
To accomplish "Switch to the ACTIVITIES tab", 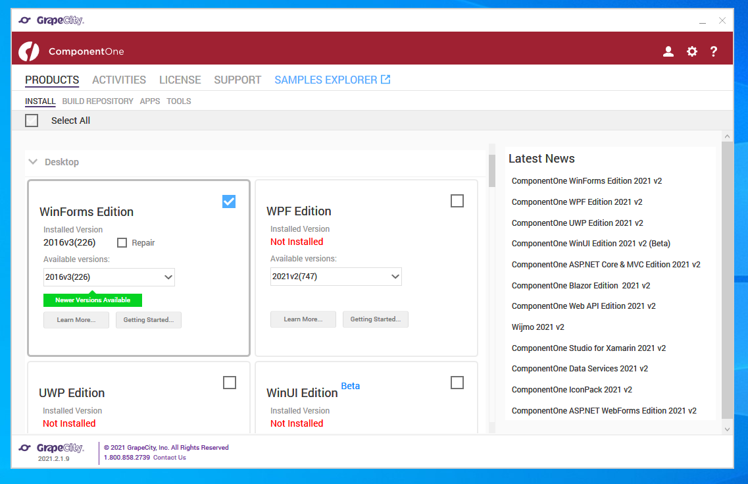I will [x=119, y=80].
